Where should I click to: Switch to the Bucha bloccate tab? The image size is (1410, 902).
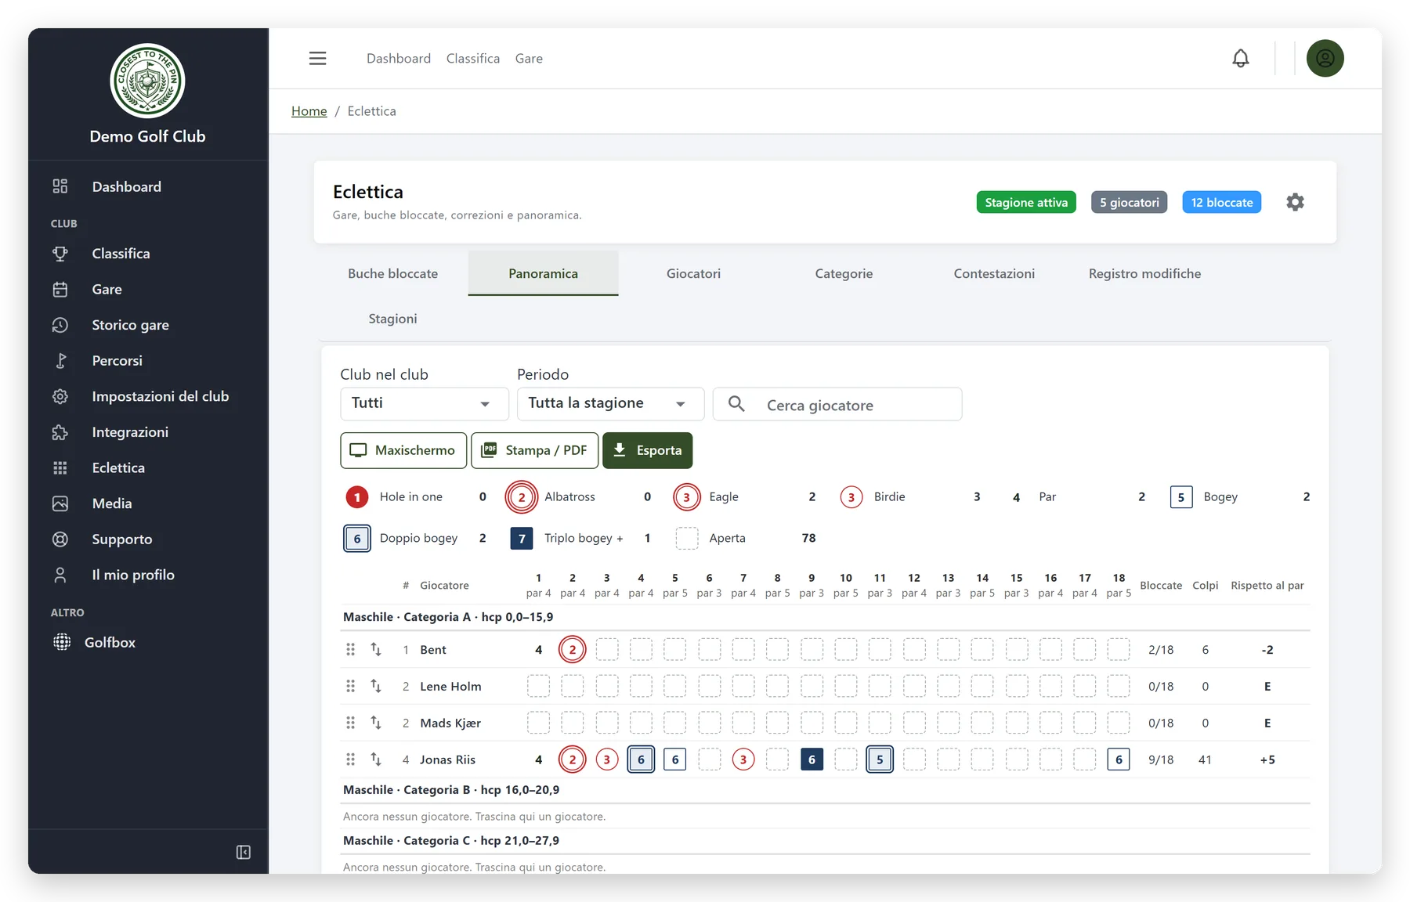pos(392,273)
